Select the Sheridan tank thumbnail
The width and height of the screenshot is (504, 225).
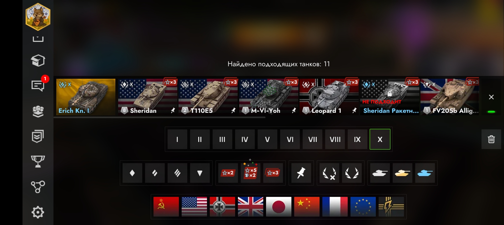(x=148, y=97)
